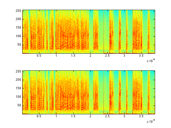Click the x10^4 exponent label of top plot
The image size is (171, 128).
click(x=151, y=61)
